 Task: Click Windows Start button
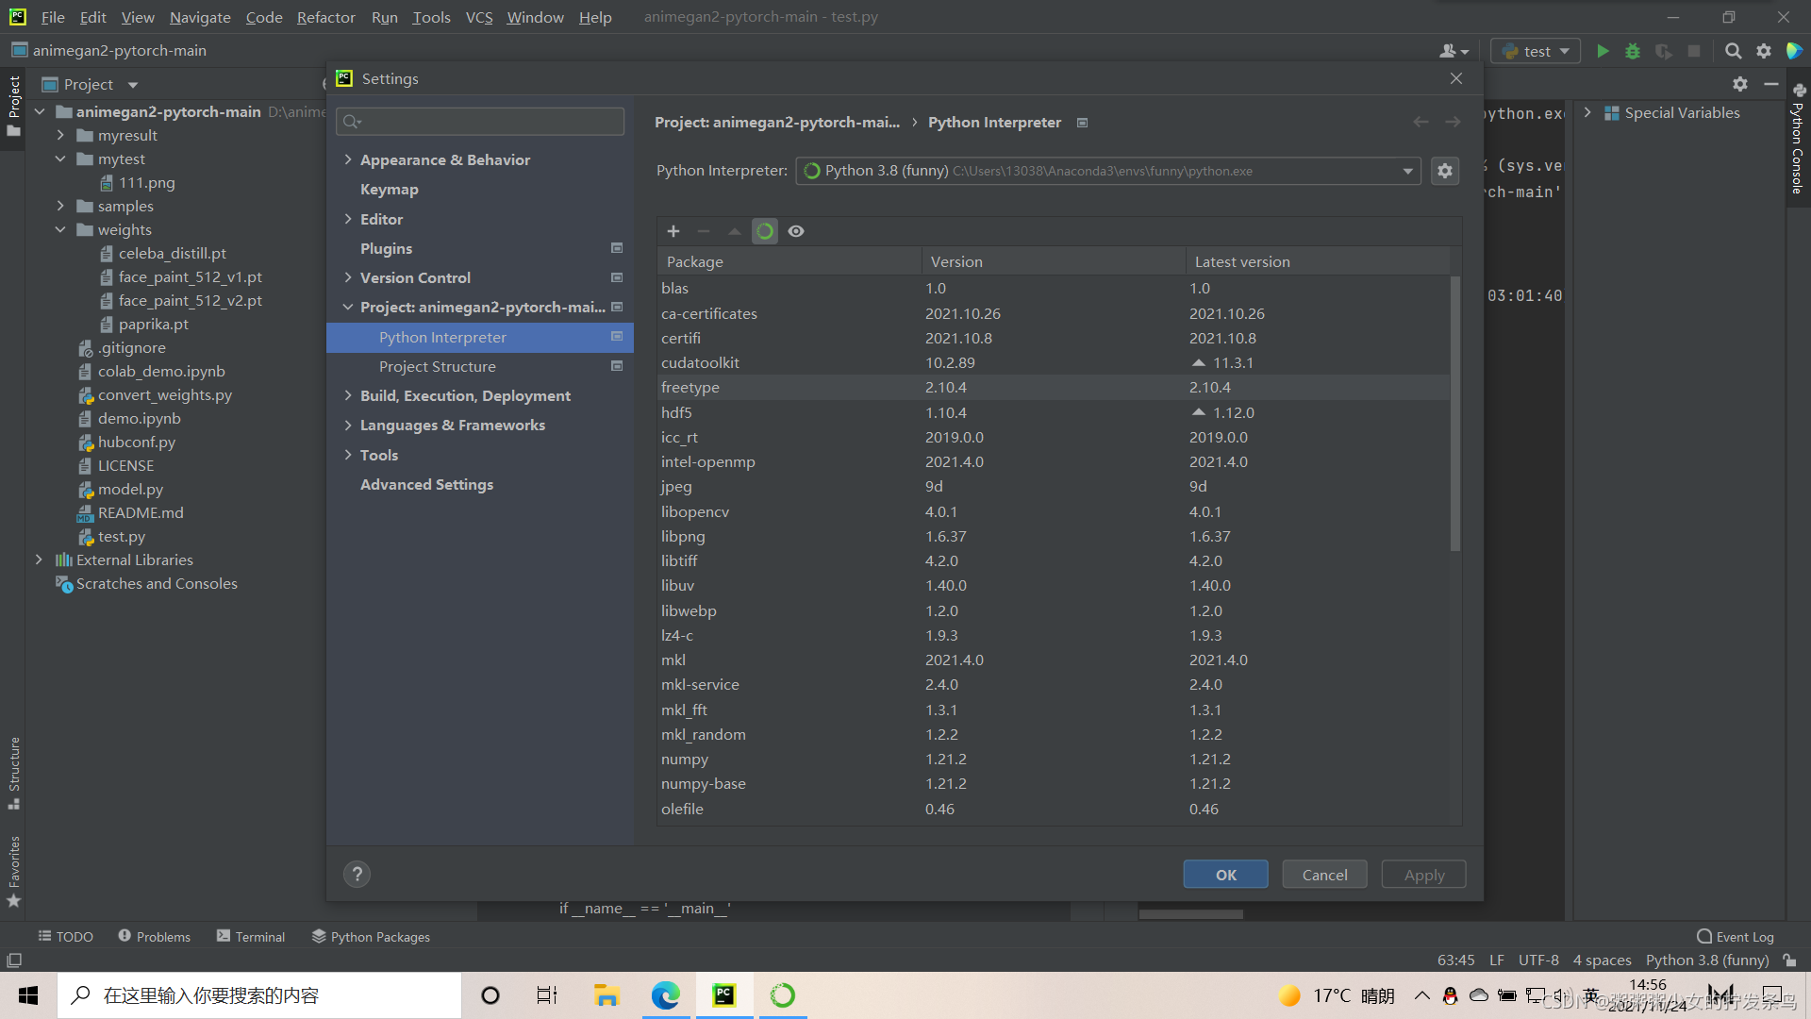[x=28, y=995]
